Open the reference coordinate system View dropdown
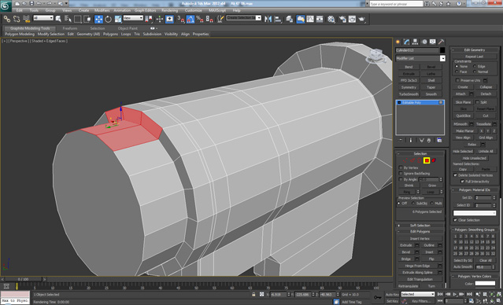 (133, 18)
